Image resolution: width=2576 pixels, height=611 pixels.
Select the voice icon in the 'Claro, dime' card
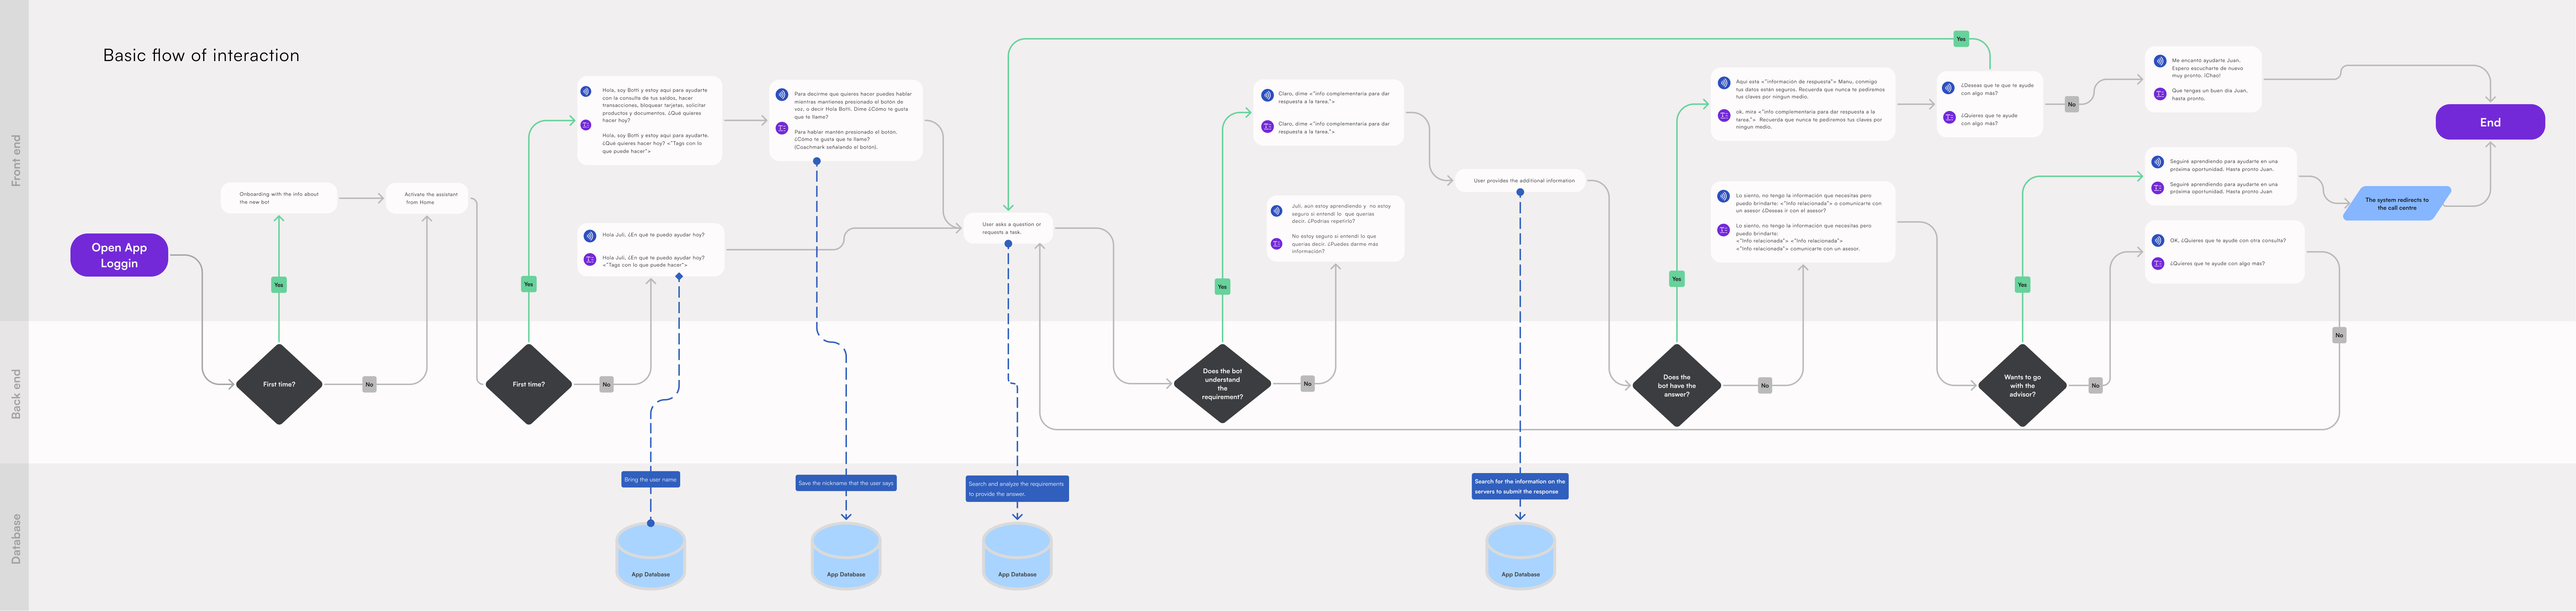[x=1267, y=95]
